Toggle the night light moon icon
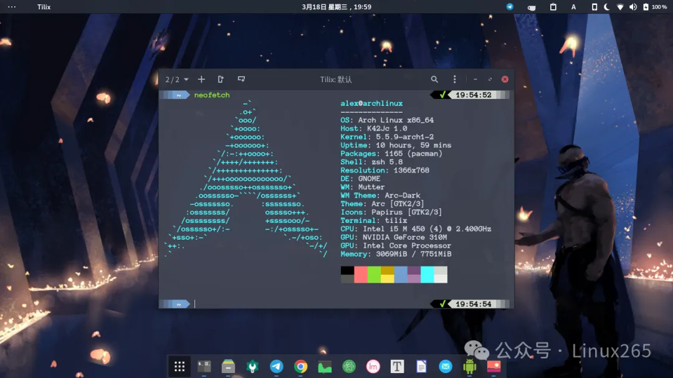Screen dimensions: 673x378 [606, 7]
